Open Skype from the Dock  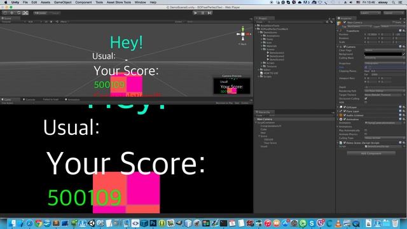pos(312,223)
